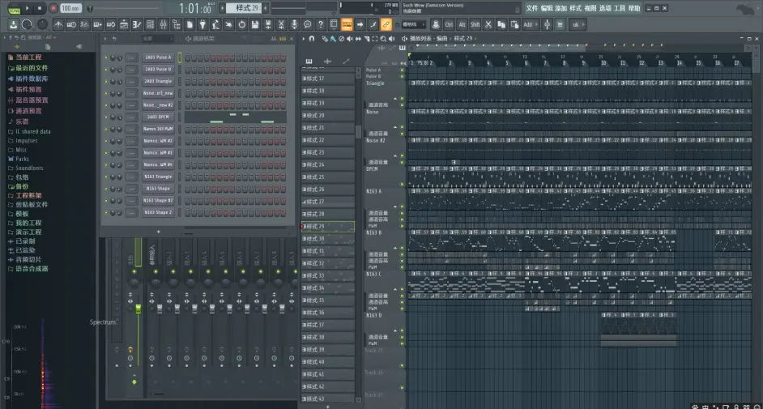763x409 pixels.
Task: Click the paste clipboard icon
Action: 514,24
